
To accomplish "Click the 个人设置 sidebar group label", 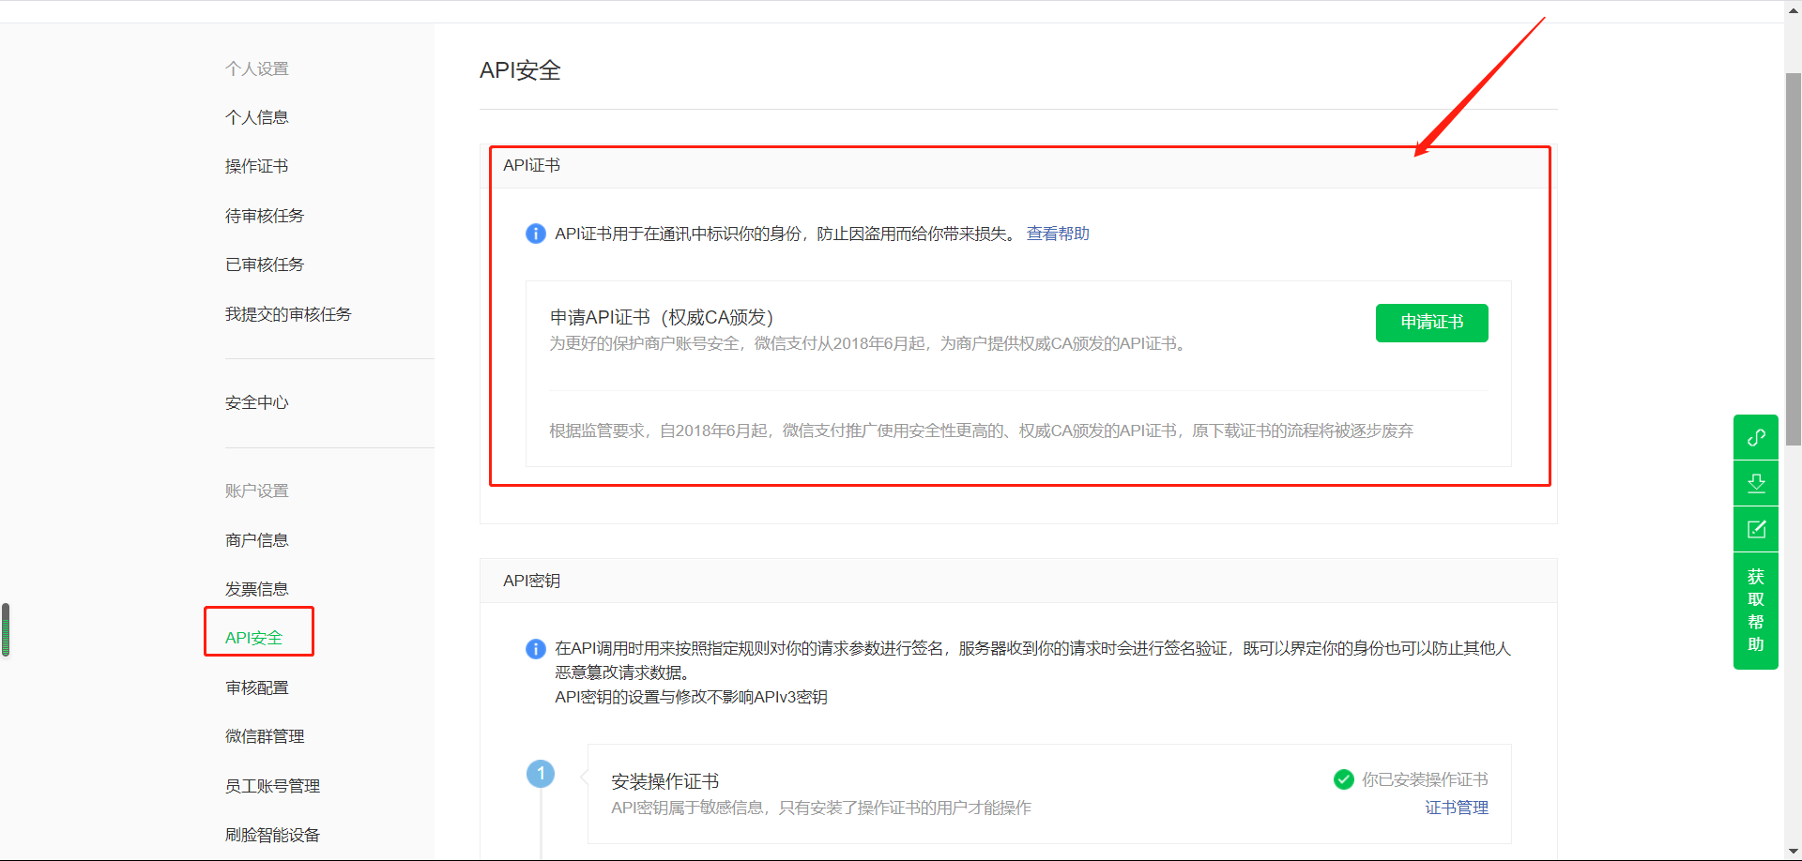I will (257, 68).
